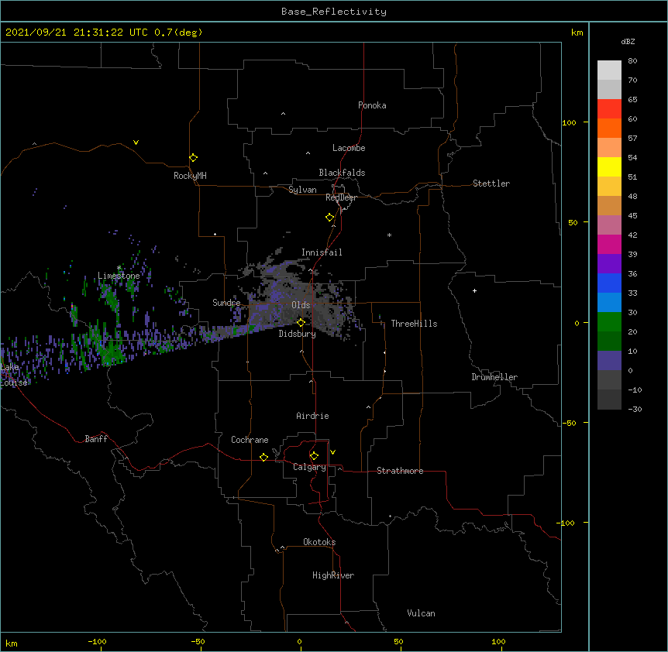Select the Innisfail label
668x652 pixels.
322,252
